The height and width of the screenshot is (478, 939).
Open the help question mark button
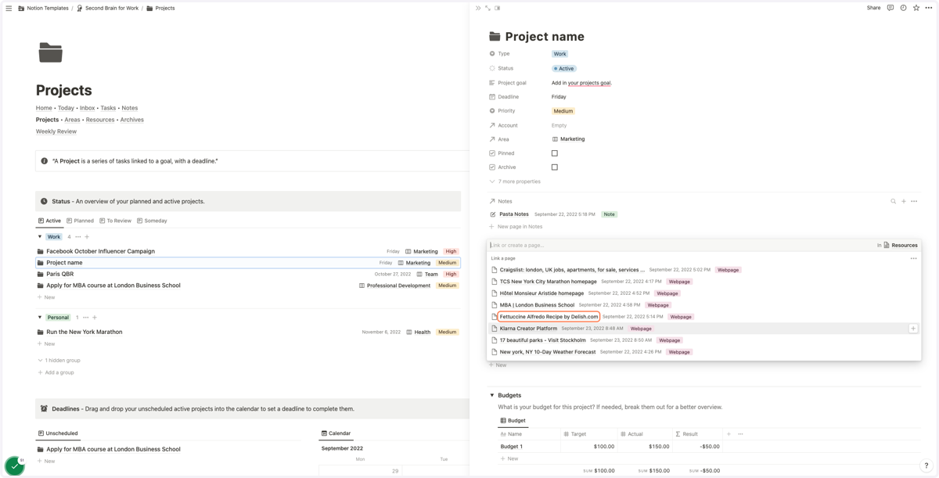point(926,465)
